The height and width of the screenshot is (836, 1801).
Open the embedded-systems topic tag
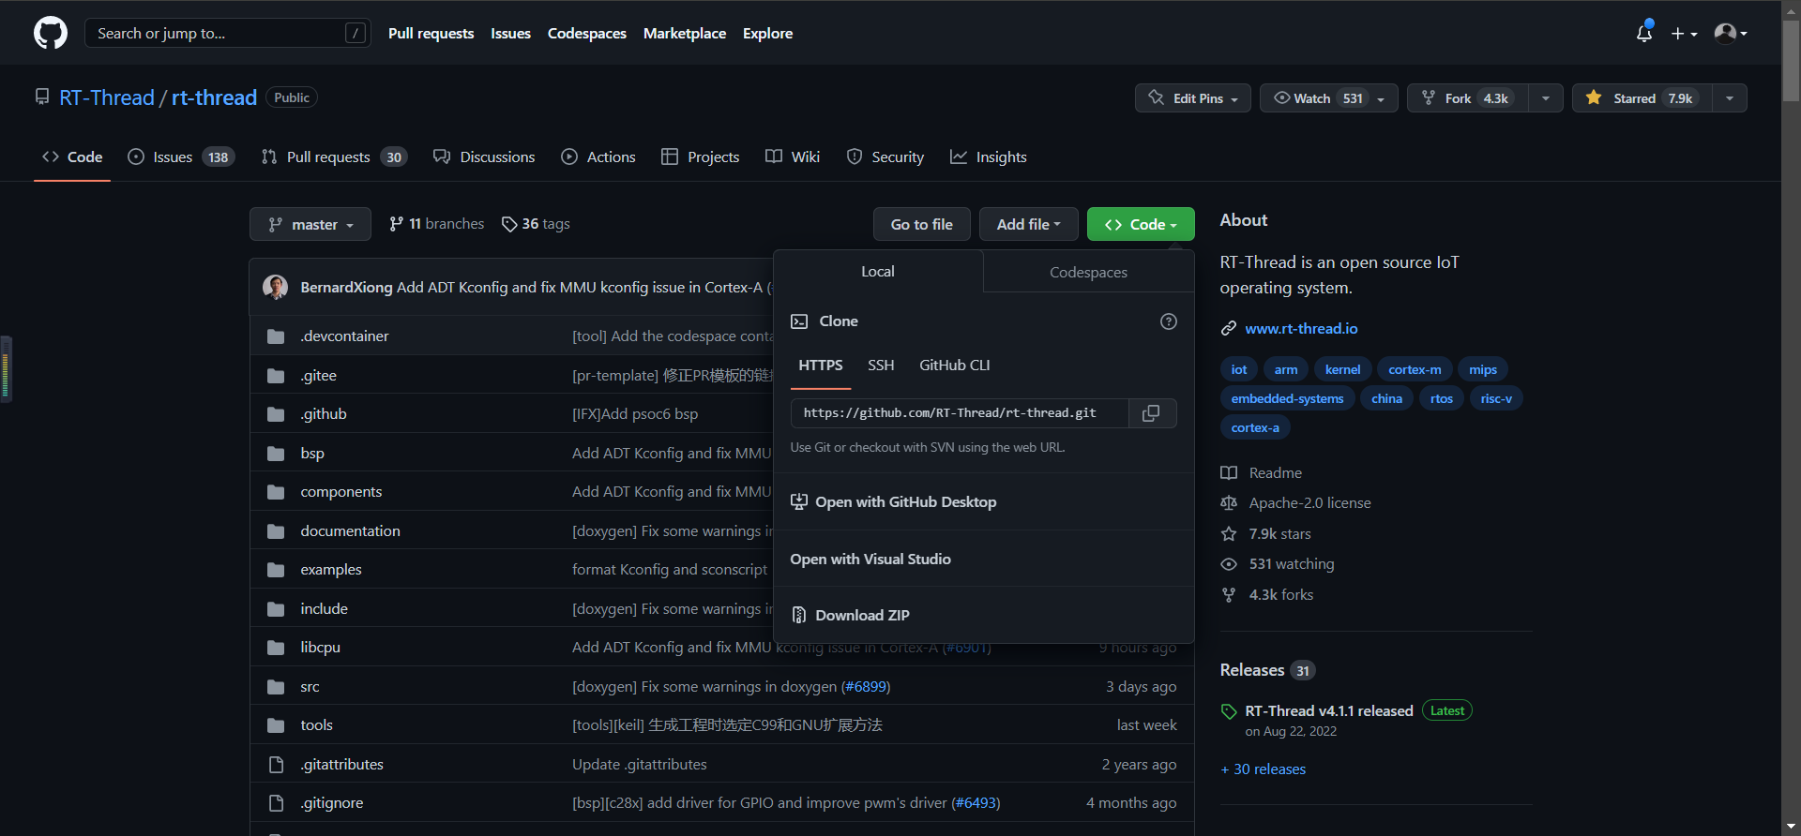pyautogui.click(x=1287, y=398)
